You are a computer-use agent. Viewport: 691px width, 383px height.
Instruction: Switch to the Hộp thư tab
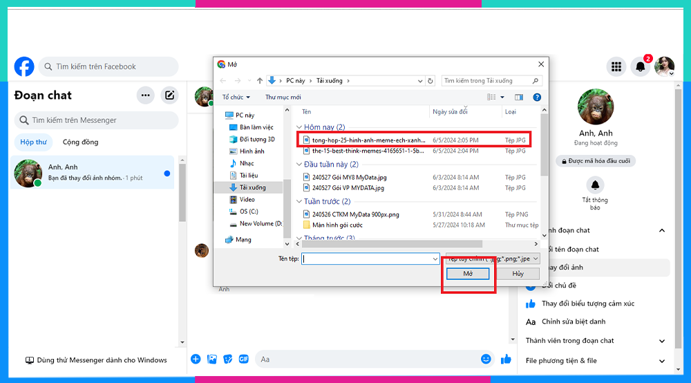(x=33, y=142)
